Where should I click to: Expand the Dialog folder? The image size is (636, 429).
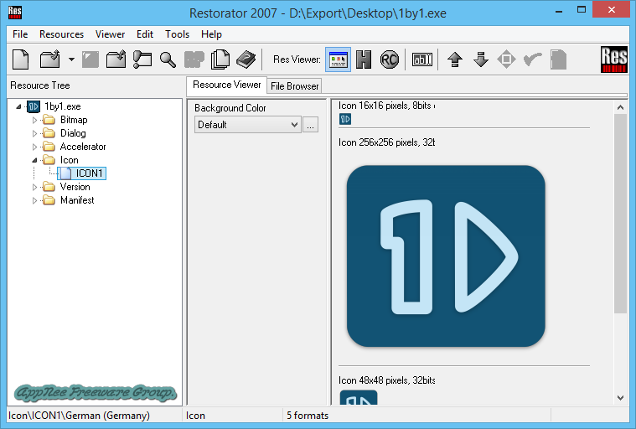(34, 133)
